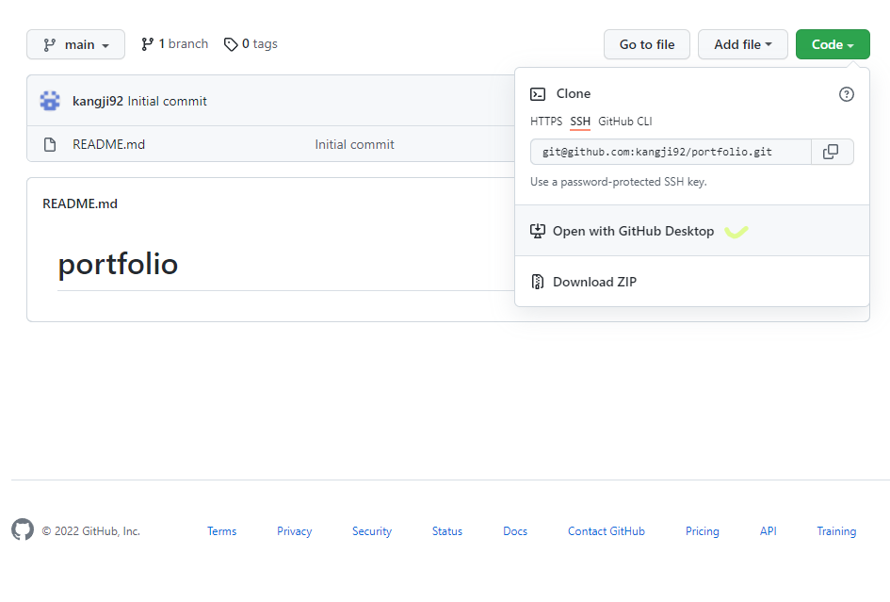Open the Training footer link
Viewport: 890px width, 602px height.
tap(836, 531)
